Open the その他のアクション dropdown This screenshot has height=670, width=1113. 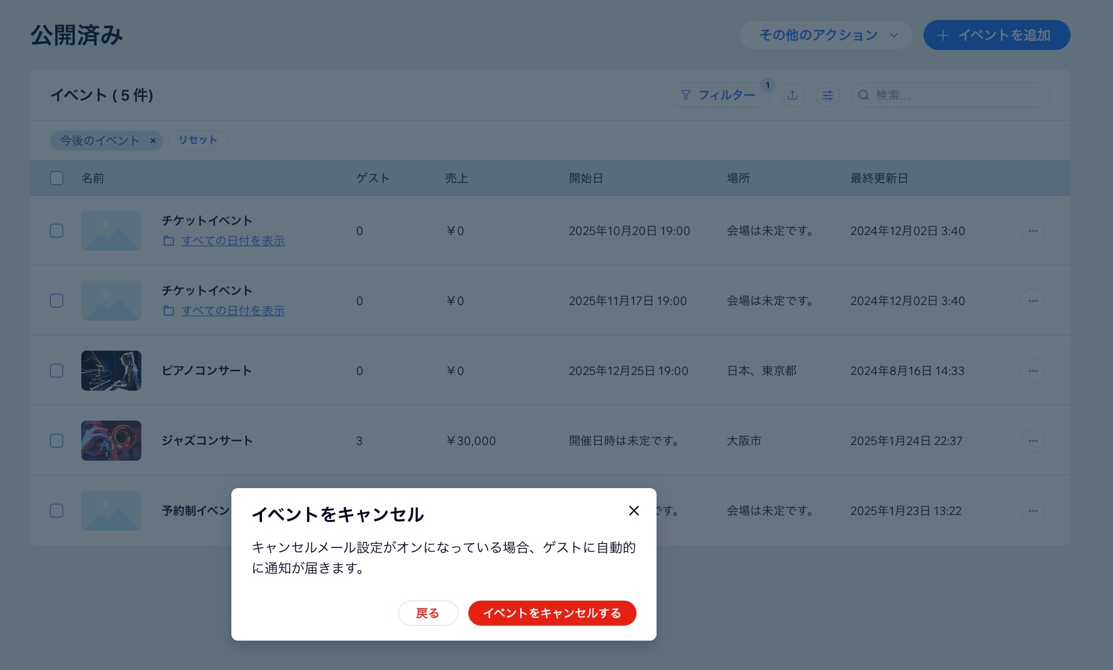826,35
